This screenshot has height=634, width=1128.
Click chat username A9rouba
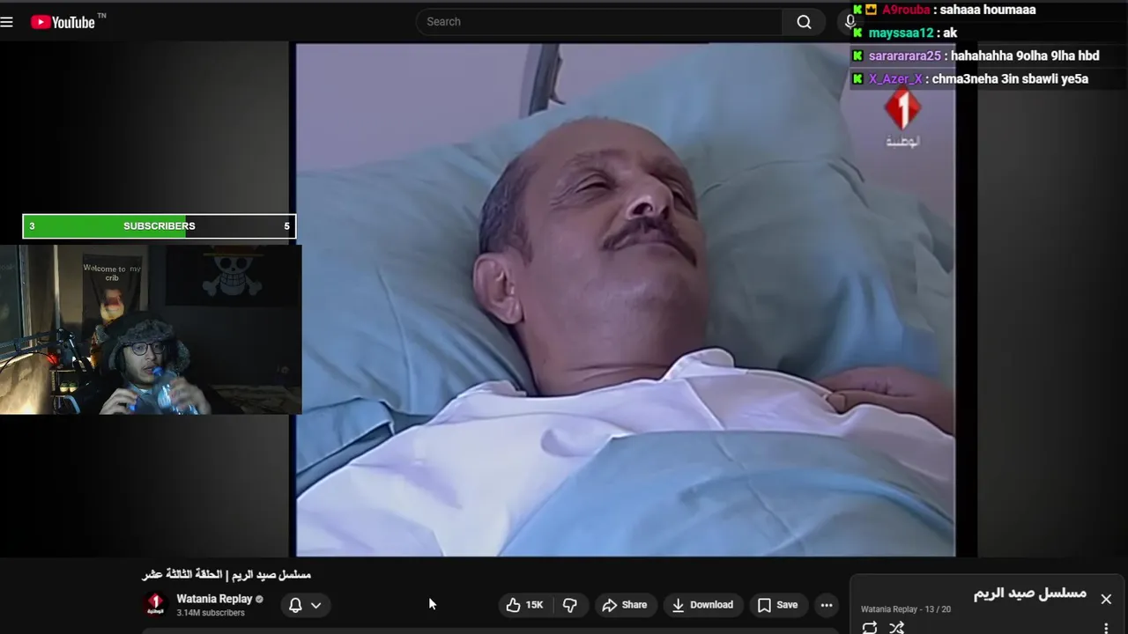(x=906, y=10)
